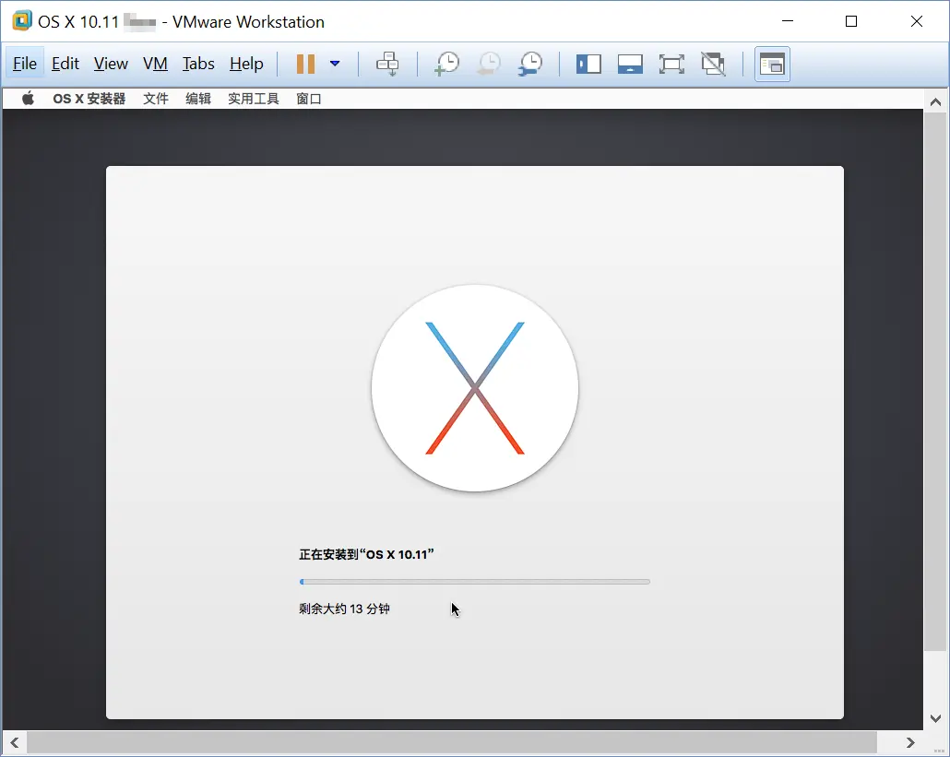Click the horizontal scrollbar track

(461, 742)
